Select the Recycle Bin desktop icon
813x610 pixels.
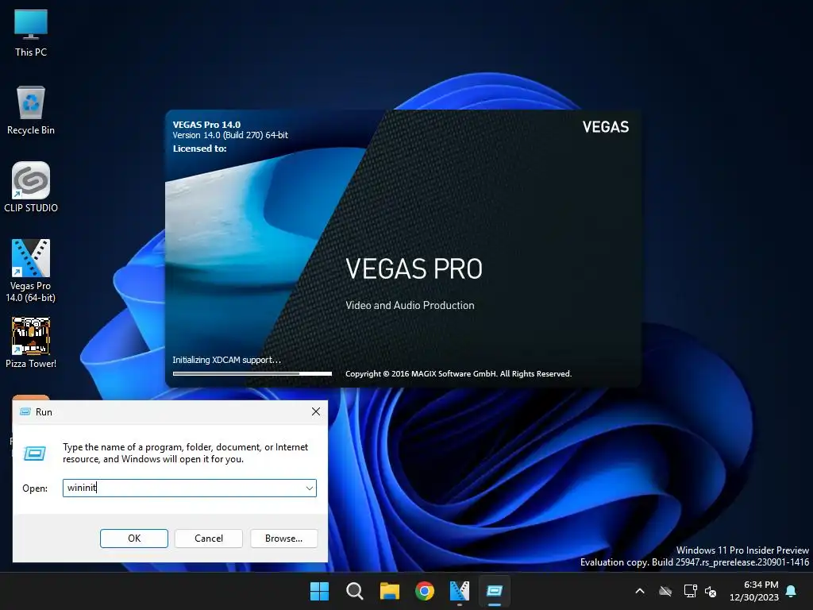tap(31, 110)
